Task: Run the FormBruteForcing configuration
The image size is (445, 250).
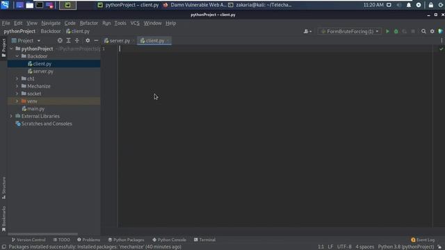Action: [x=387, y=31]
